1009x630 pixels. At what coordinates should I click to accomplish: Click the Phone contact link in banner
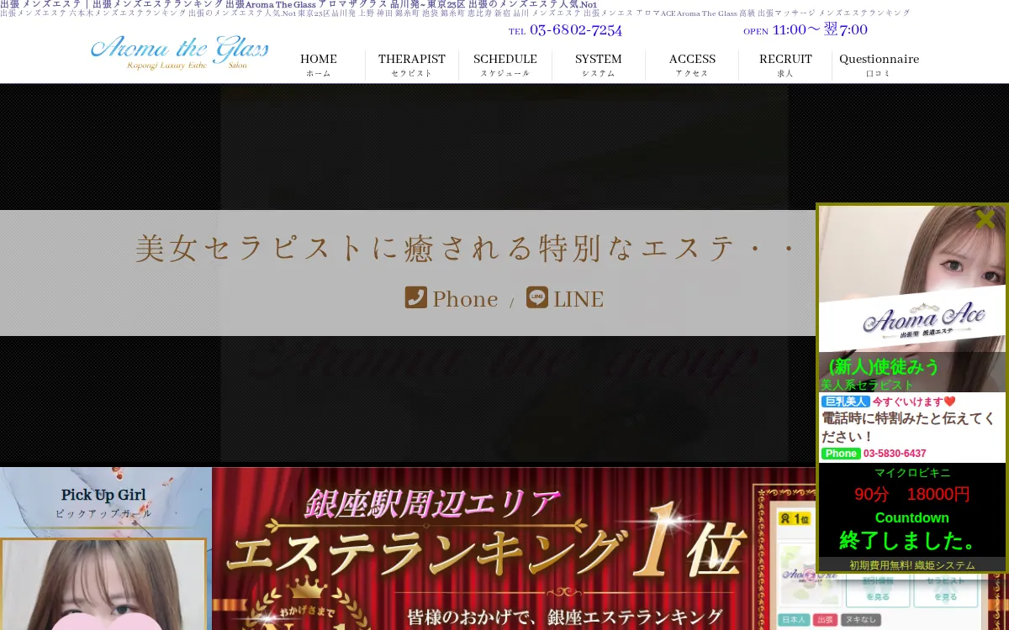click(x=452, y=298)
